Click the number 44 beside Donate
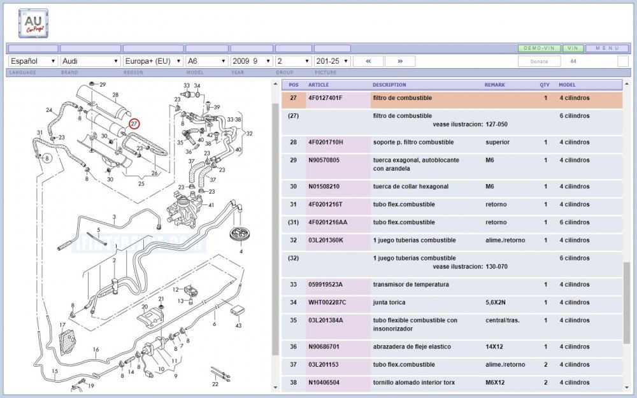 pos(573,61)
